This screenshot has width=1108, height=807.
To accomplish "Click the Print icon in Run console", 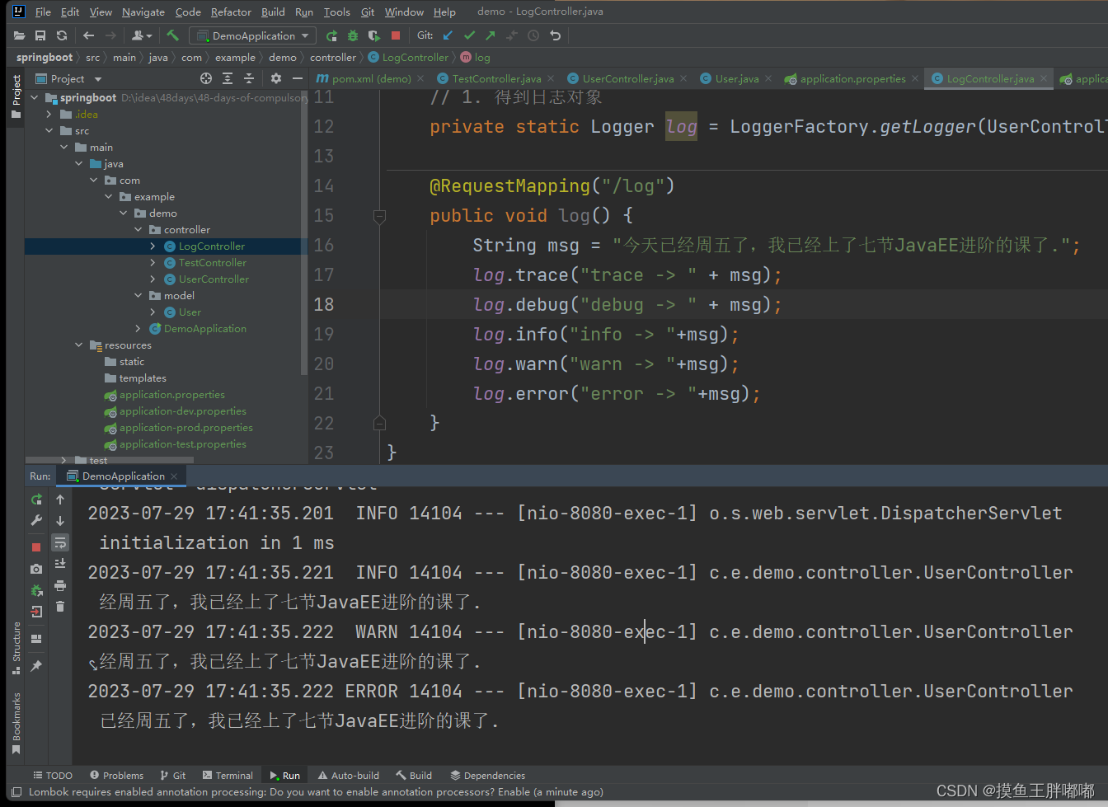I will coord(60,585).
